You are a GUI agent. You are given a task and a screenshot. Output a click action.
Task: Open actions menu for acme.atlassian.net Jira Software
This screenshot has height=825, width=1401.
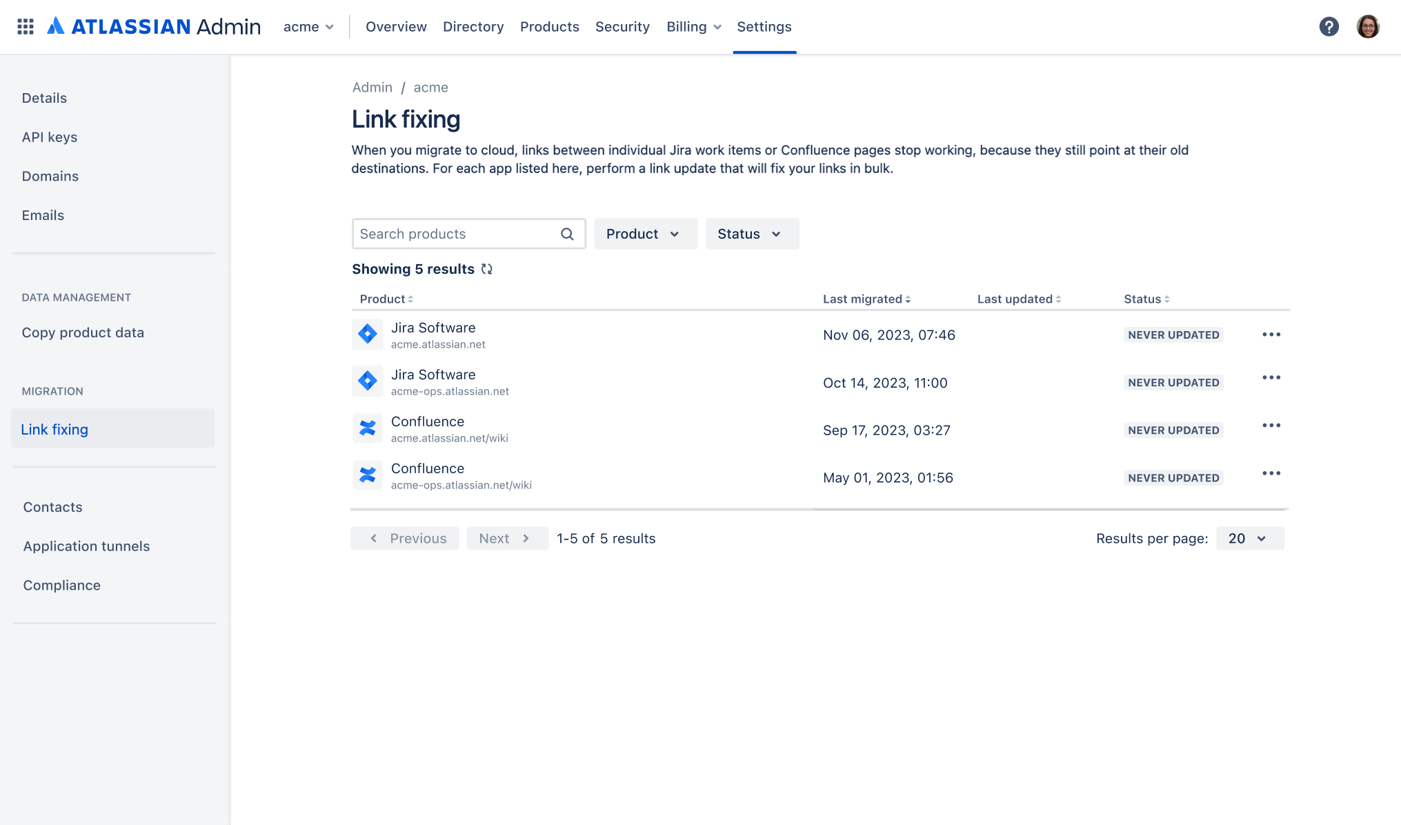coord(1271,335)
